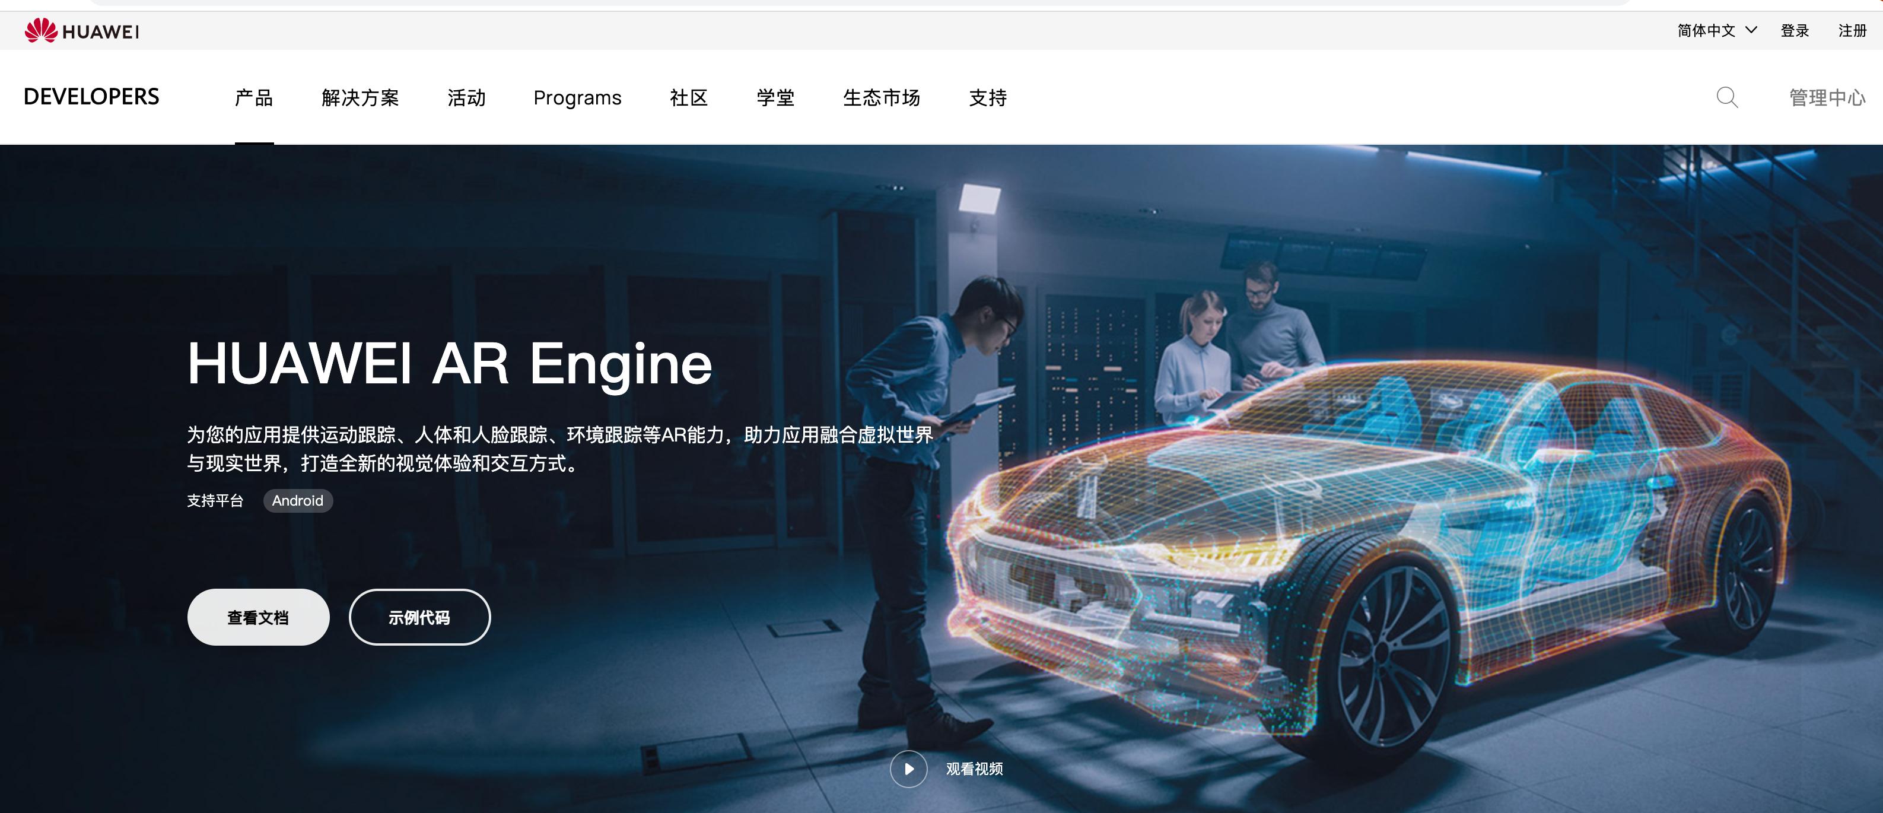Click the Huawei logo in top bar
Screen dimensions: 1883x813
[82, 31]
